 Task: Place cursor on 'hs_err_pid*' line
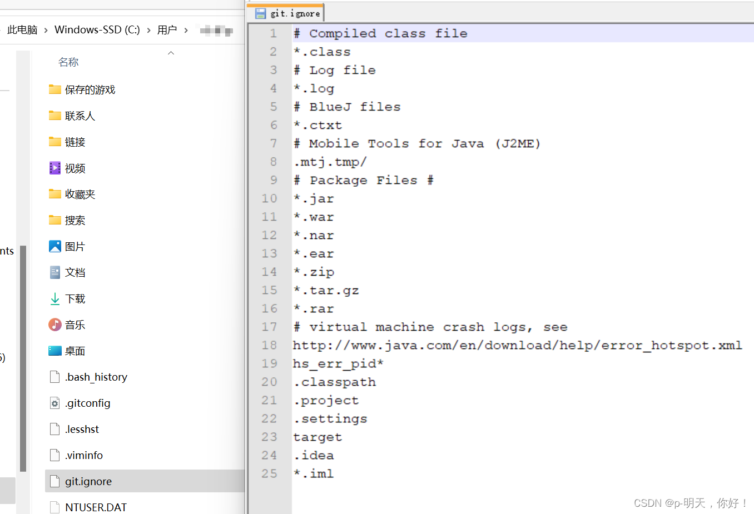(x=339, y=363)
